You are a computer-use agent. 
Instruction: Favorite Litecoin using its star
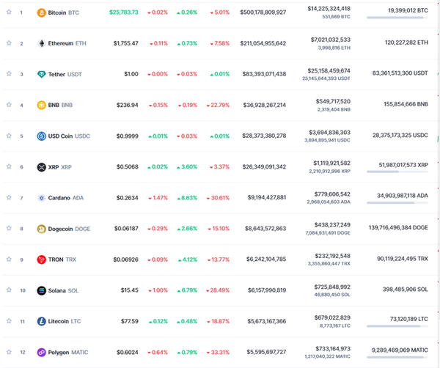[x=9, y=321]
